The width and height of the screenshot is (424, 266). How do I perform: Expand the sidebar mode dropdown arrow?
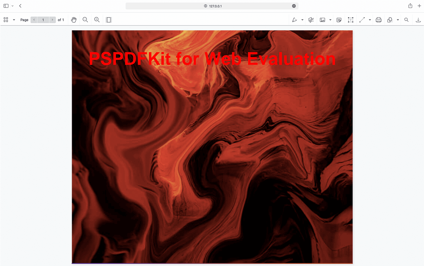(x=14, y=20)
